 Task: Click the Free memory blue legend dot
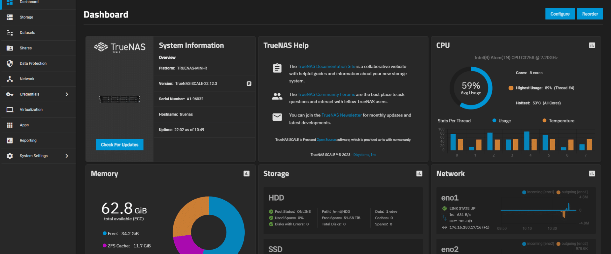104,233
